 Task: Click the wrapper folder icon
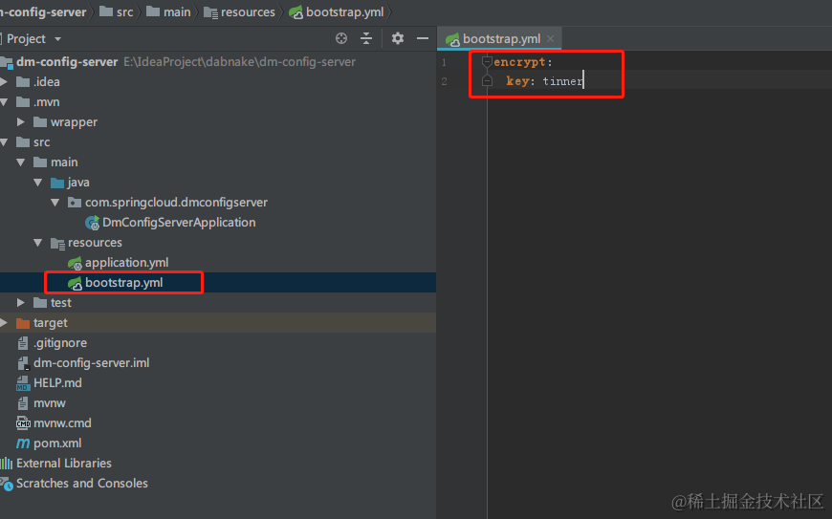(40, 122)
